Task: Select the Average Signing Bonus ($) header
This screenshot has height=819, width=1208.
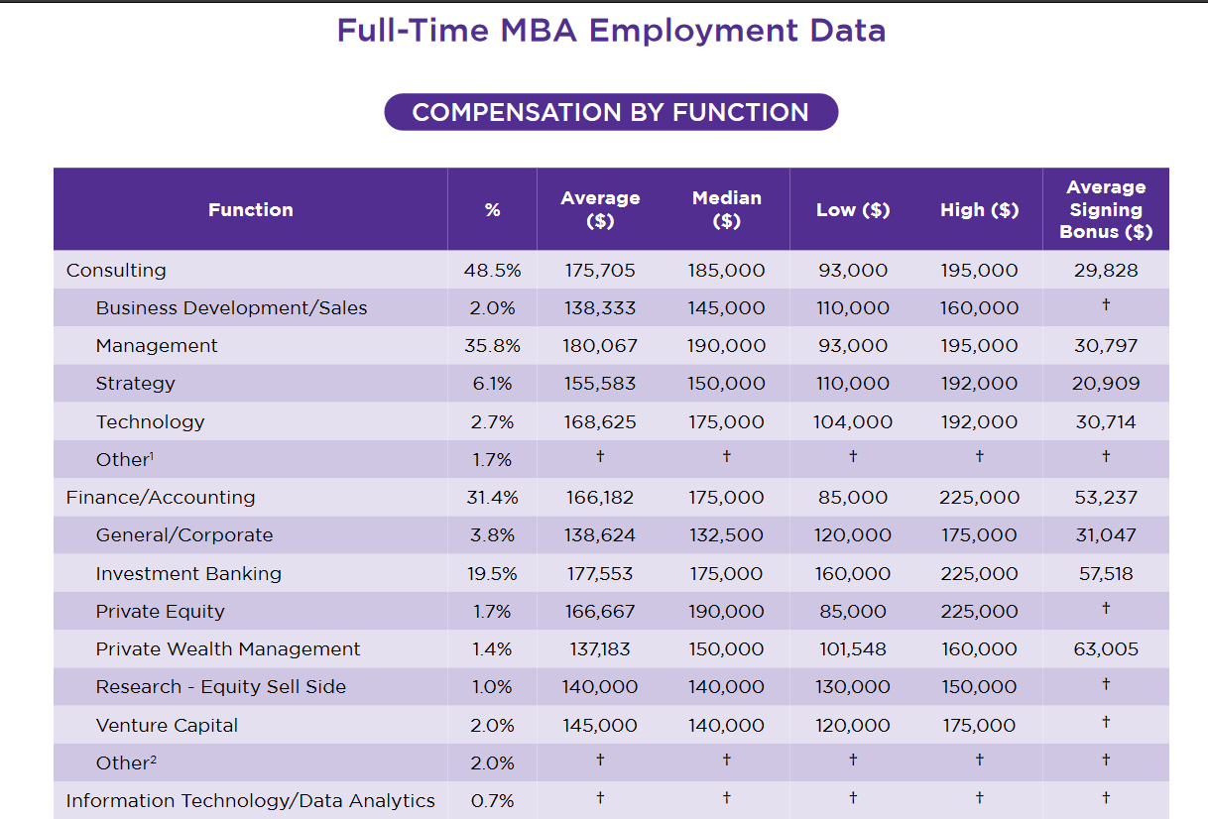Action: [1106, 209]
